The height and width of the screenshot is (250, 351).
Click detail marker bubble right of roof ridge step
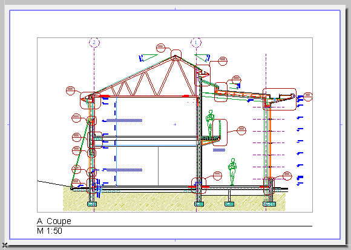[x=223, y=61]
